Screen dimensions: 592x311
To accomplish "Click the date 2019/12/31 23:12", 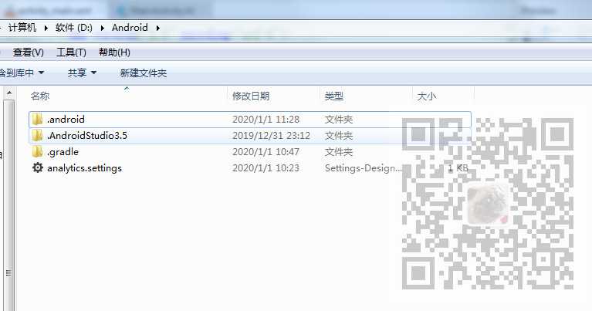I will (x=271, y=136).
